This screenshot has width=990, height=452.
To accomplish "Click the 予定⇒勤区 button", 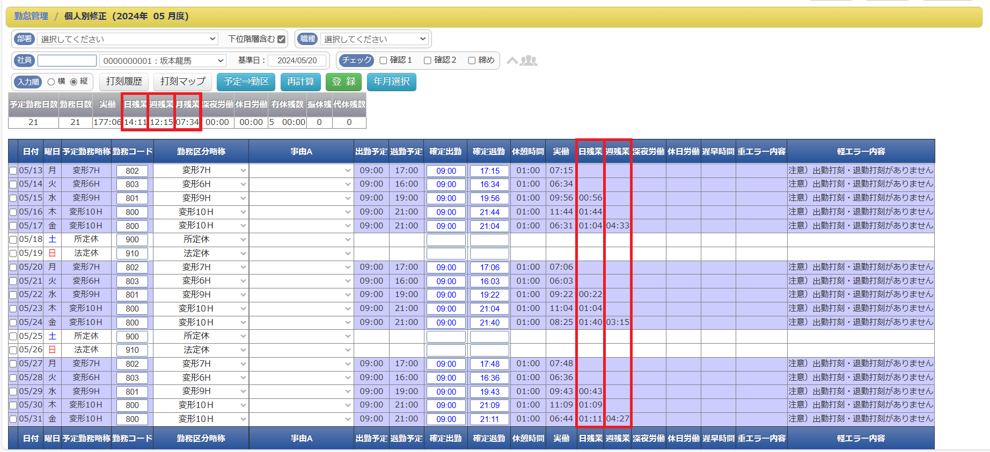I will tap(246, 81).
